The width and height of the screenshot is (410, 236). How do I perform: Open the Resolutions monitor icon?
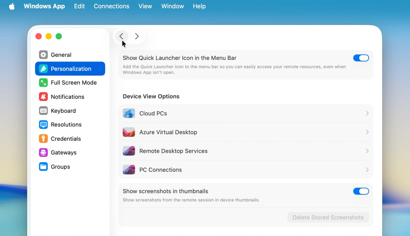43,125
